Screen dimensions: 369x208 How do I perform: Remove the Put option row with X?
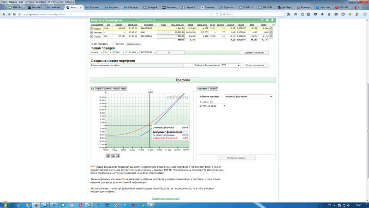point(271,37)
